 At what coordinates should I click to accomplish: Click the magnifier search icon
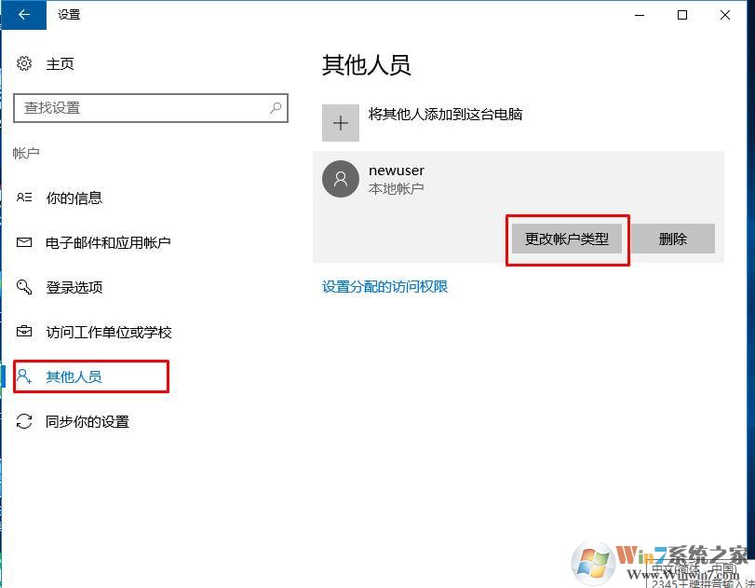click(276, 107)
